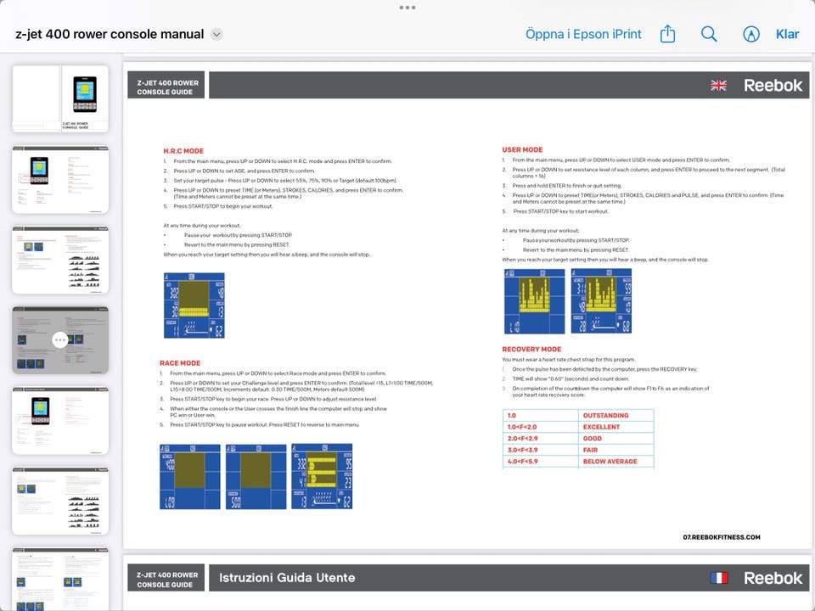
Task: Click the BELOW AVERAGE table cell
Action: pyautogui.click(x=616, y=461)
